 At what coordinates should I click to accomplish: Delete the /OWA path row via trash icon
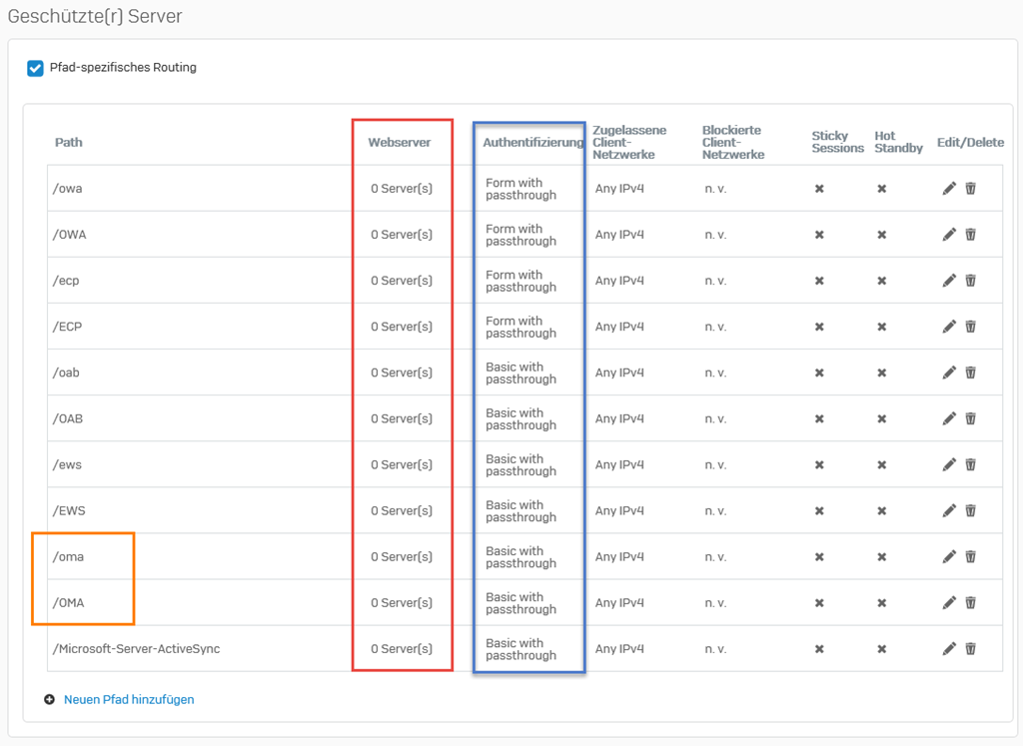tap(970, 235)
